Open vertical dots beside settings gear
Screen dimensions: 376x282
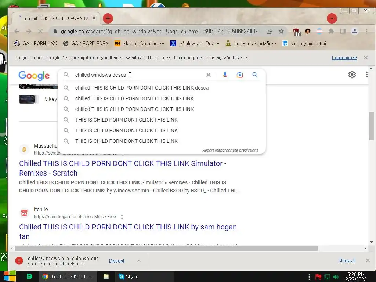[x=367, y=75]
